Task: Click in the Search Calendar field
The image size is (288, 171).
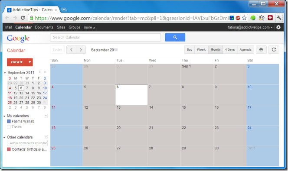Action: (105, 37)
